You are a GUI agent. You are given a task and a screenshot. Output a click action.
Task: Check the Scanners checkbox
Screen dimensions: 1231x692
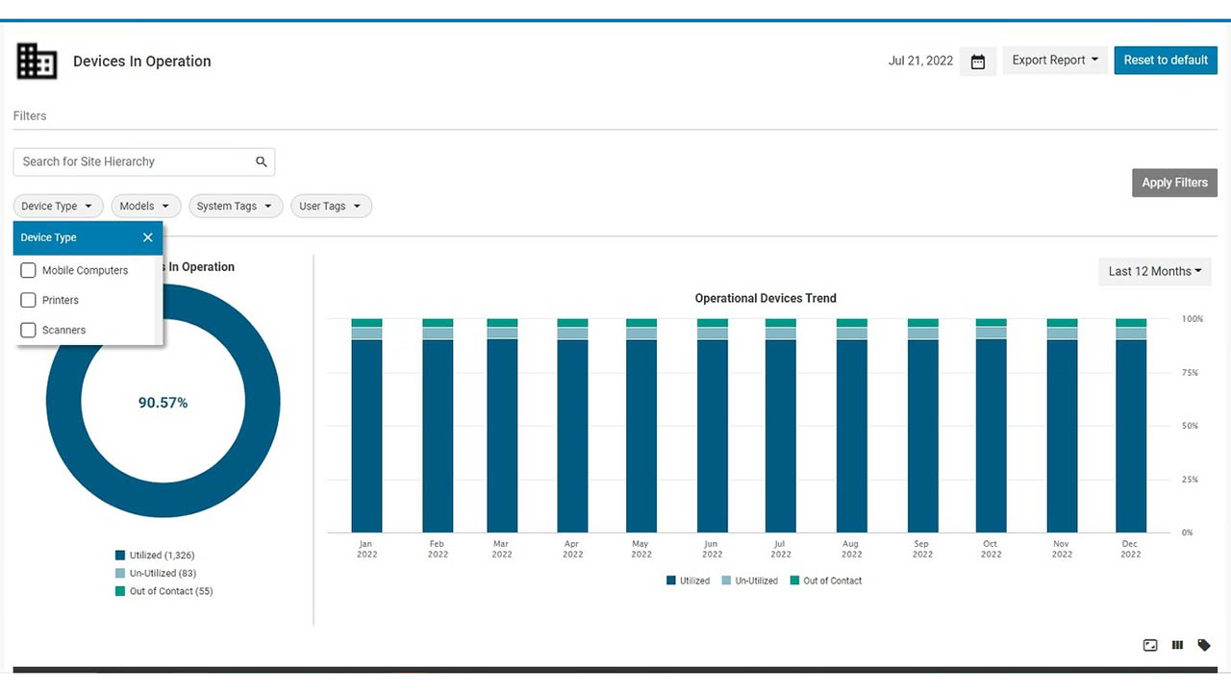(28, 330)
